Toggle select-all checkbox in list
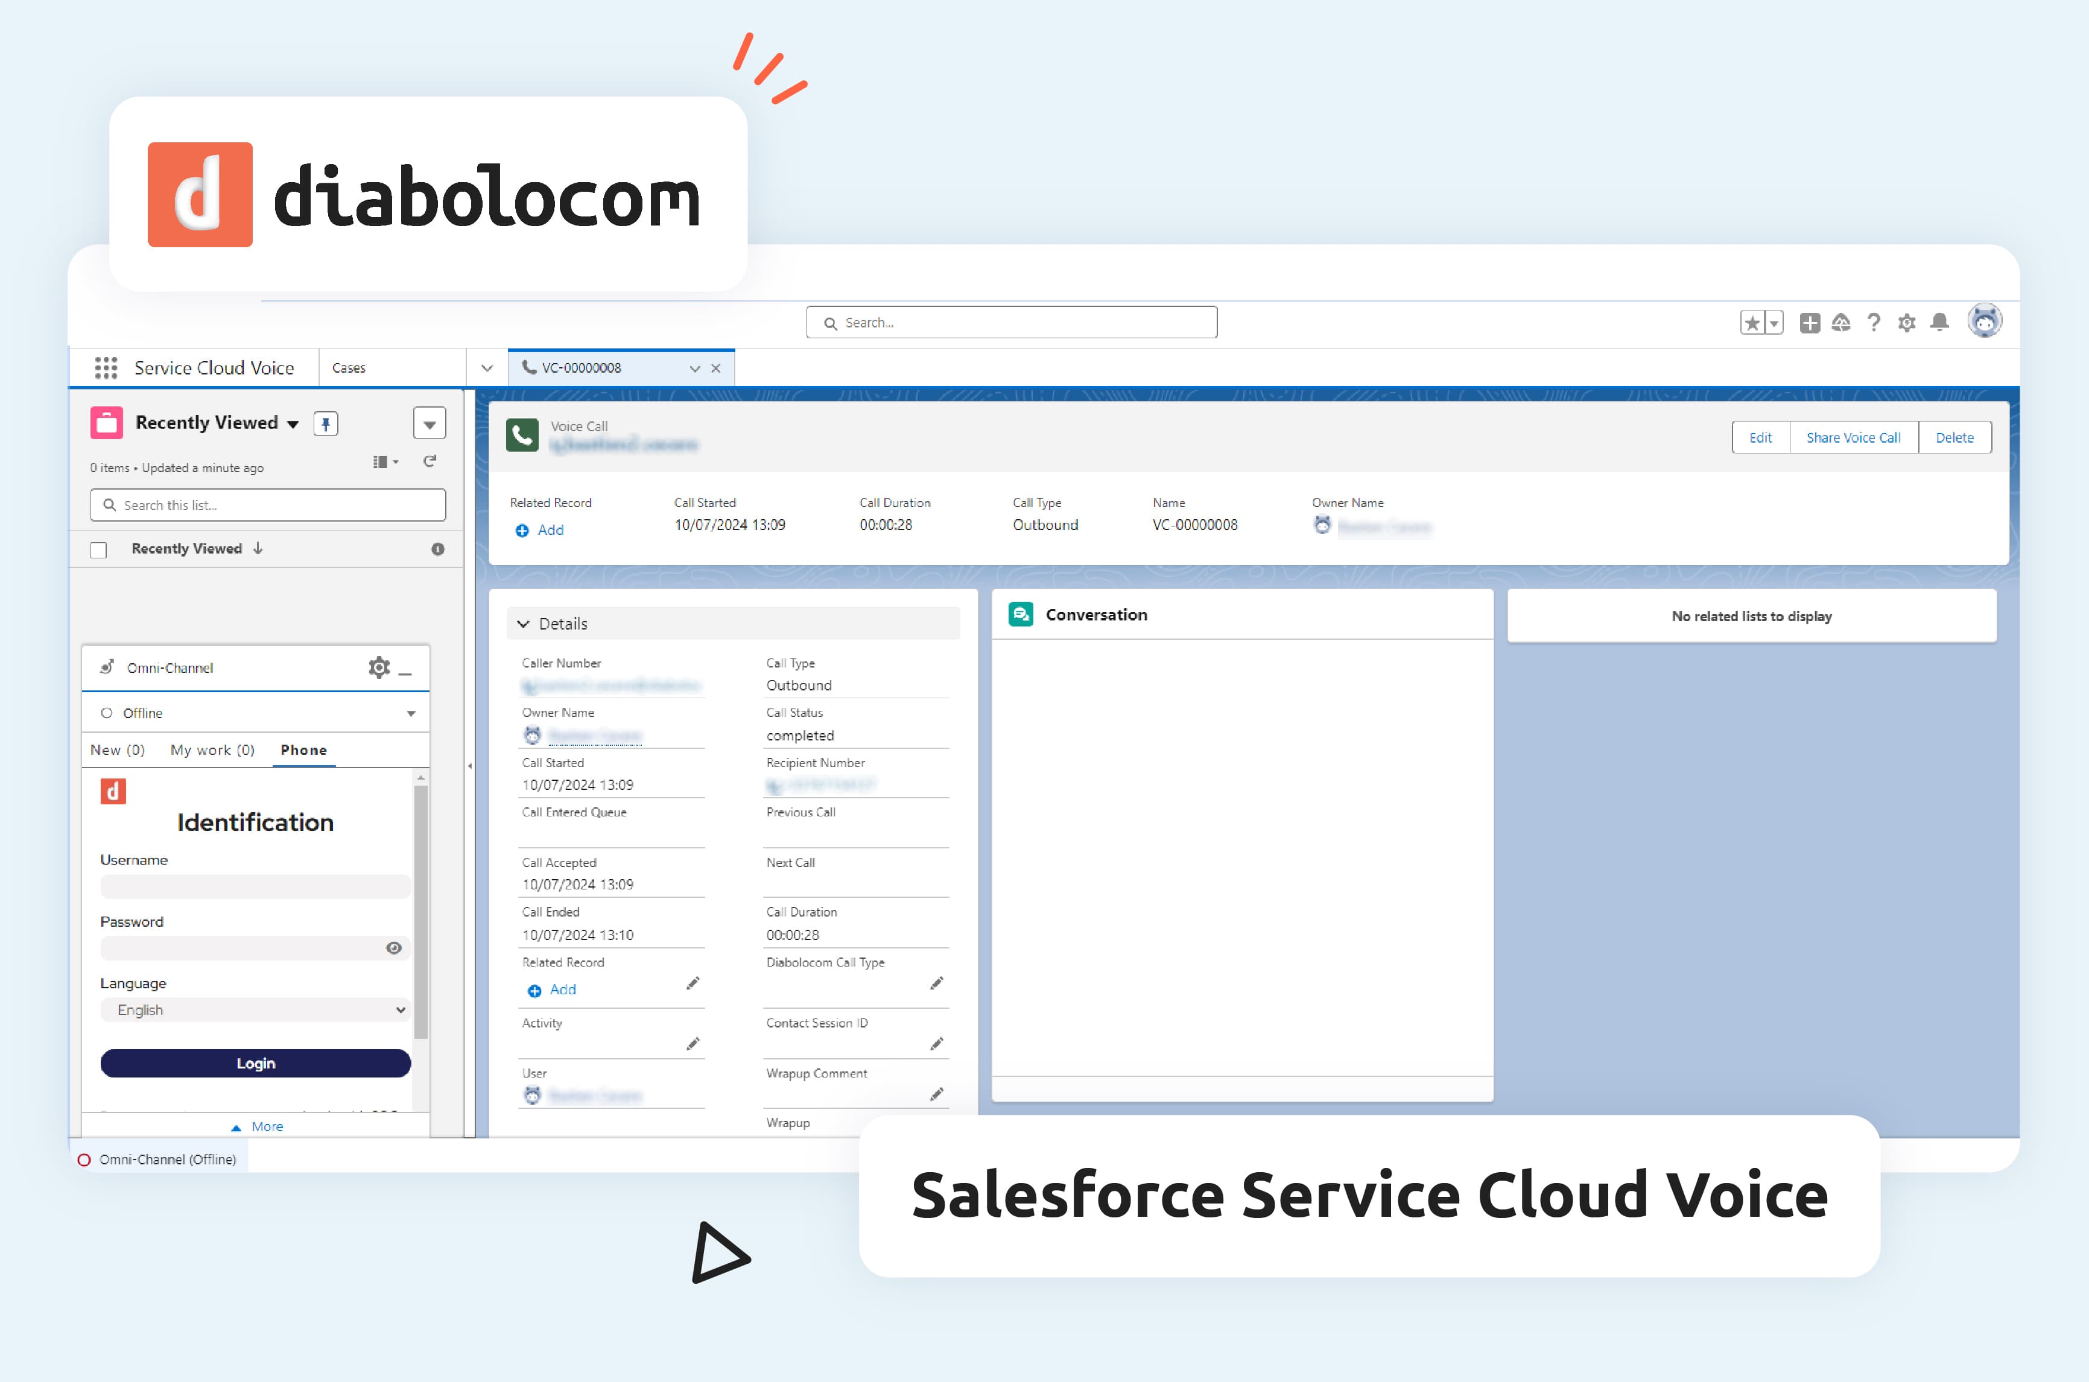The width and height of the screenshot is (2089, 1382). (99, 550)
